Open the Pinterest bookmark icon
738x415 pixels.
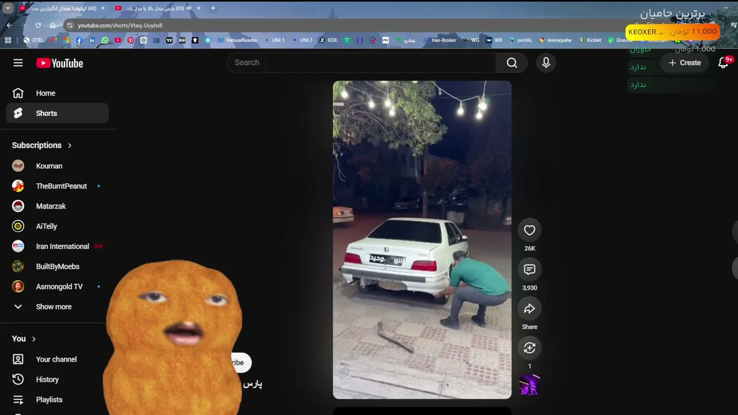131,40
